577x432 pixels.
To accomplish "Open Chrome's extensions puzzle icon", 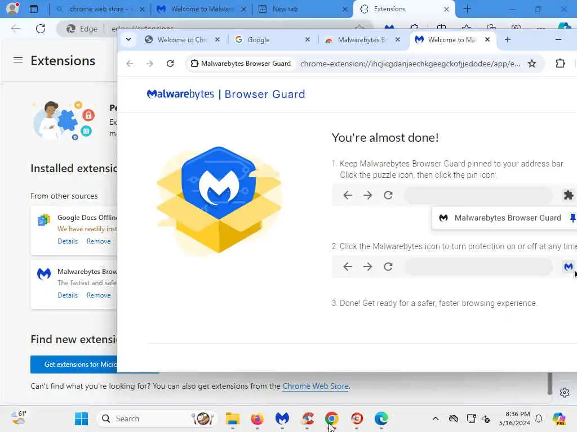I will (560, 64).
